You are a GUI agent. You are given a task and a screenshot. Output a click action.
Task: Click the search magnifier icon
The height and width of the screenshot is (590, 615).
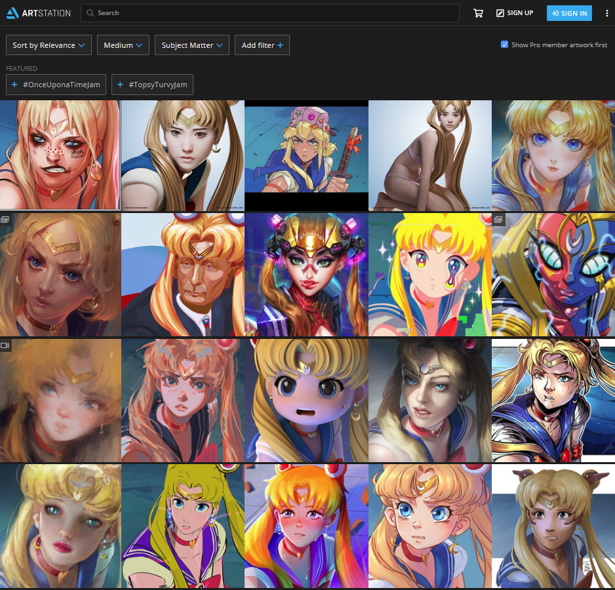pyautogui.click(x=90, y=12)
